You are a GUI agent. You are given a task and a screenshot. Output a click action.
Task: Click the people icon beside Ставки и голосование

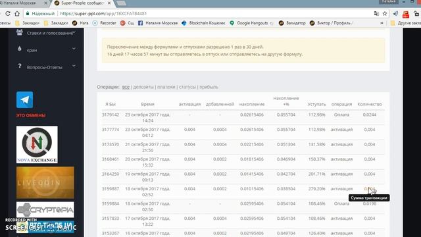click(19, 32)
